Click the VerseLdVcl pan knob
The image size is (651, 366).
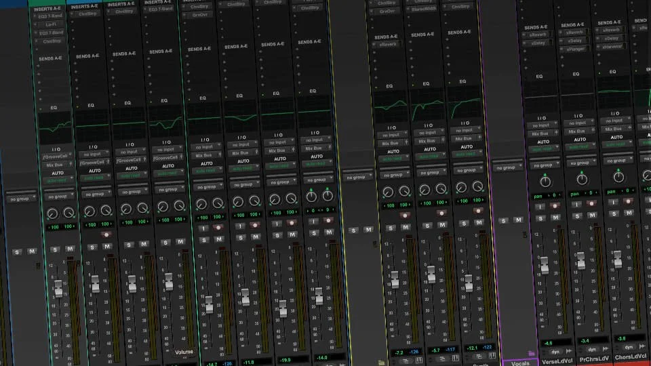[x=545, y=182]
